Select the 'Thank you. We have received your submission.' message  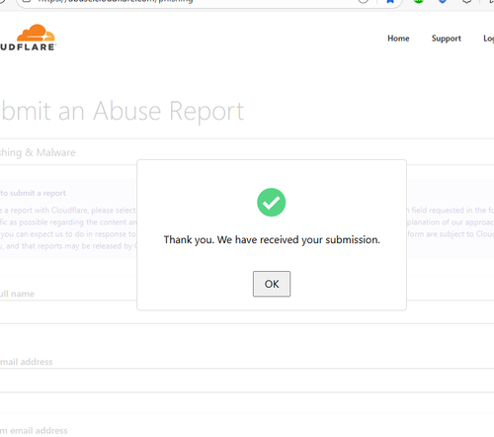[x=272, y=239]
